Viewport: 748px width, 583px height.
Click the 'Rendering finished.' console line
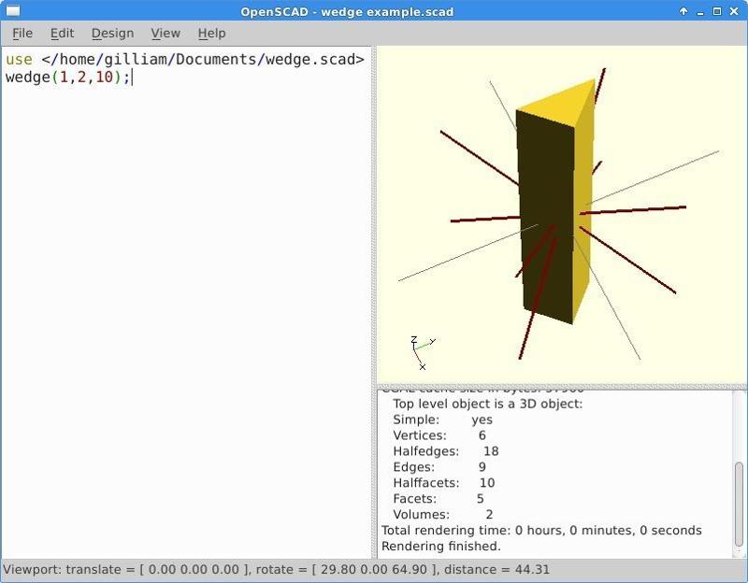point(441,546)
